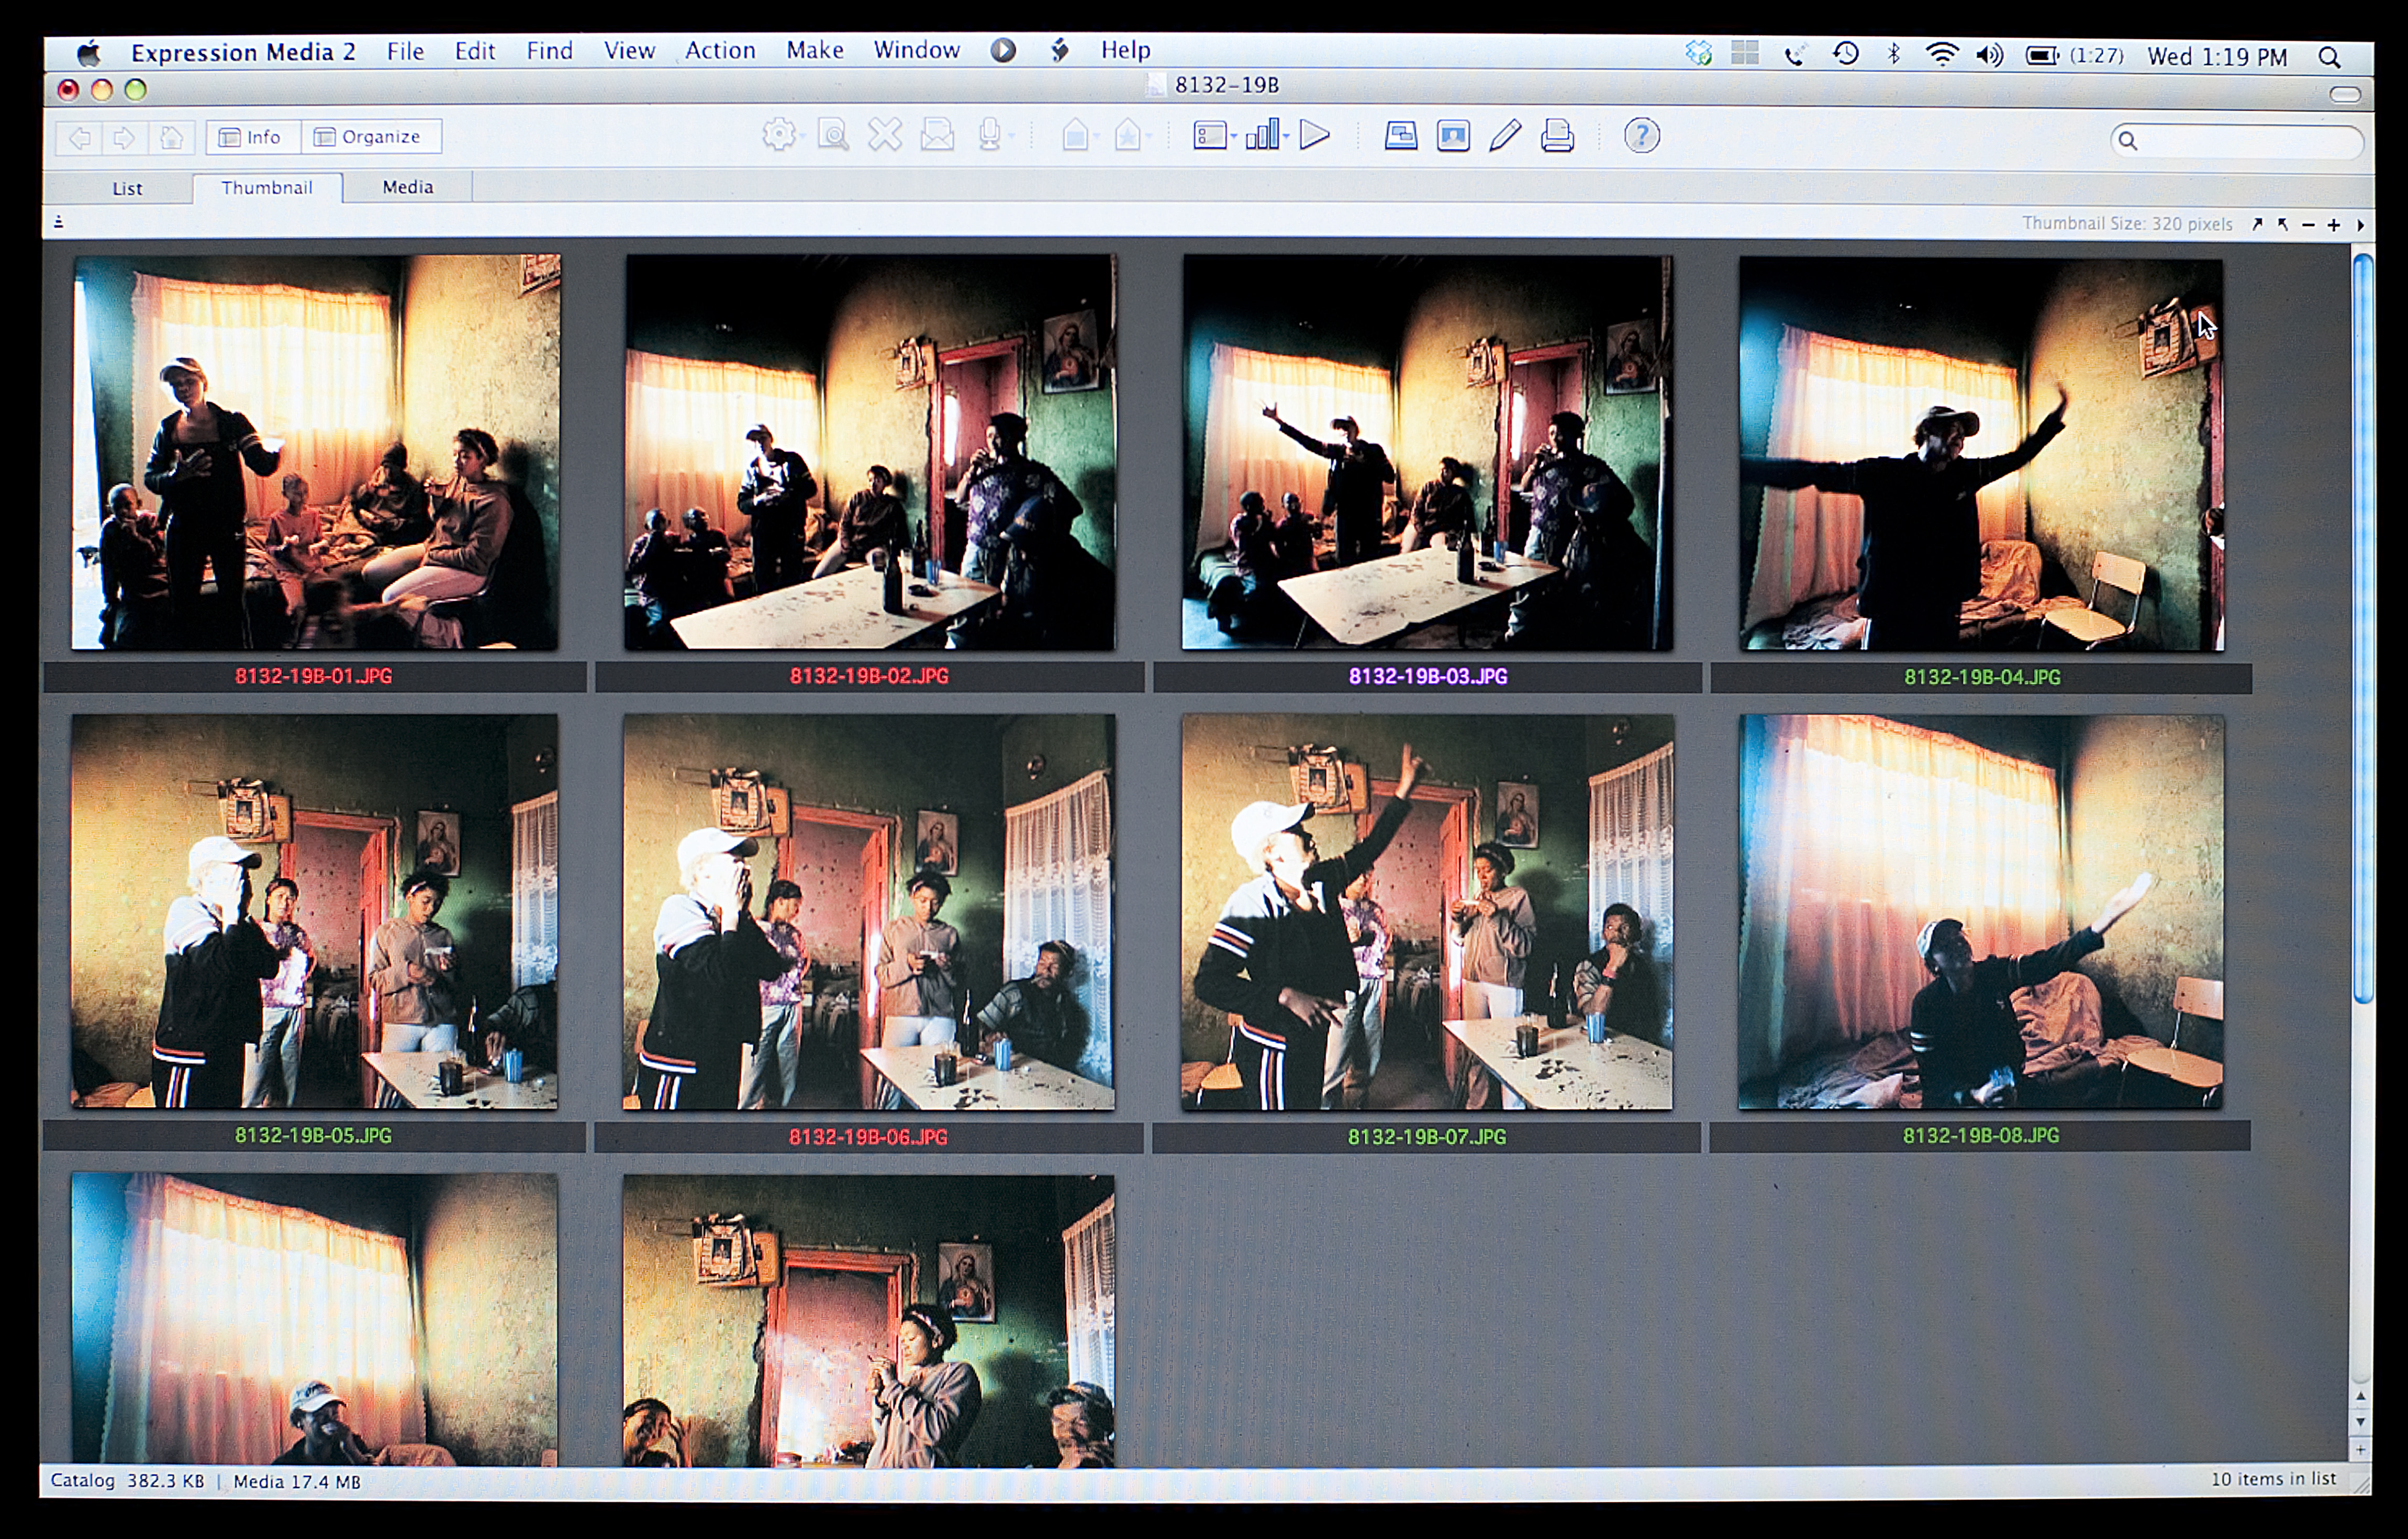This screenshot has height=1539, width=2408.
Task: Open the View menu
Action: coord(629,50)
